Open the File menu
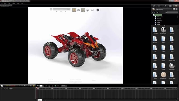Screen dimensions: 179x101 2,3
